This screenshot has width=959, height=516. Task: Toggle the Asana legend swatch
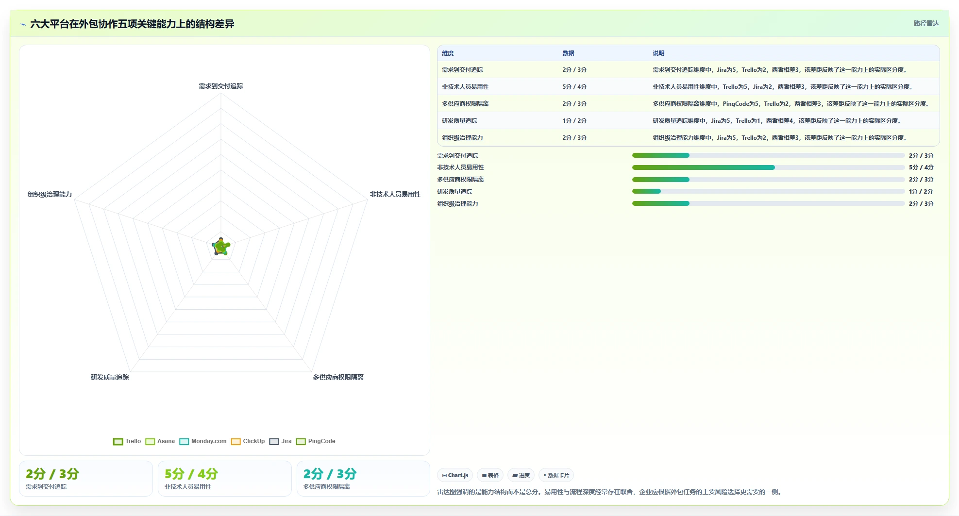click(150, 441)
